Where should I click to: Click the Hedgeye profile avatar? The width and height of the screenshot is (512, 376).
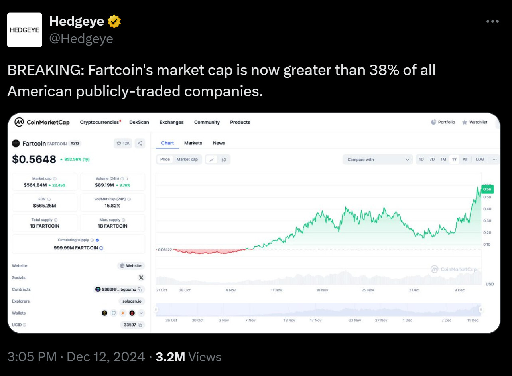pyautogui.click(x=25, y=30)
